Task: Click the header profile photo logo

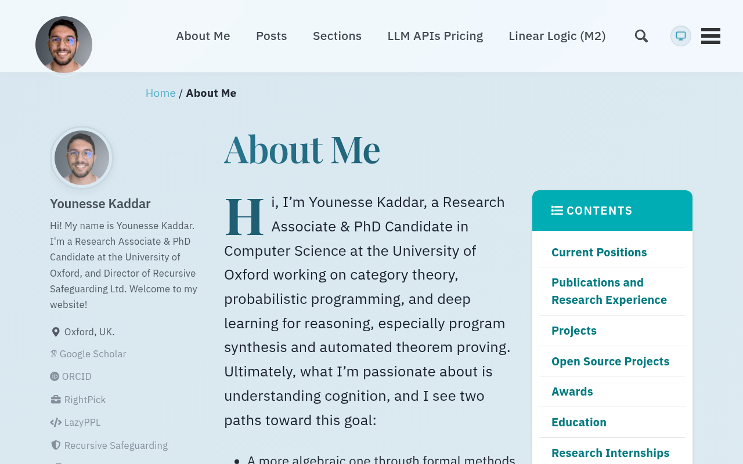Action: pyautogui.click(x=64, y=45)
